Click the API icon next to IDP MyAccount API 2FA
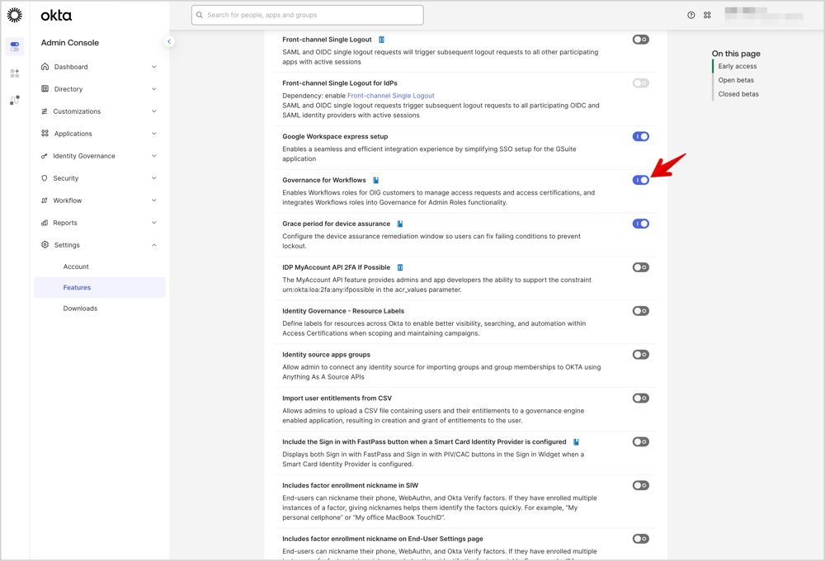The width and height of the screenshot is (825, 561). [x=400, y=267]
